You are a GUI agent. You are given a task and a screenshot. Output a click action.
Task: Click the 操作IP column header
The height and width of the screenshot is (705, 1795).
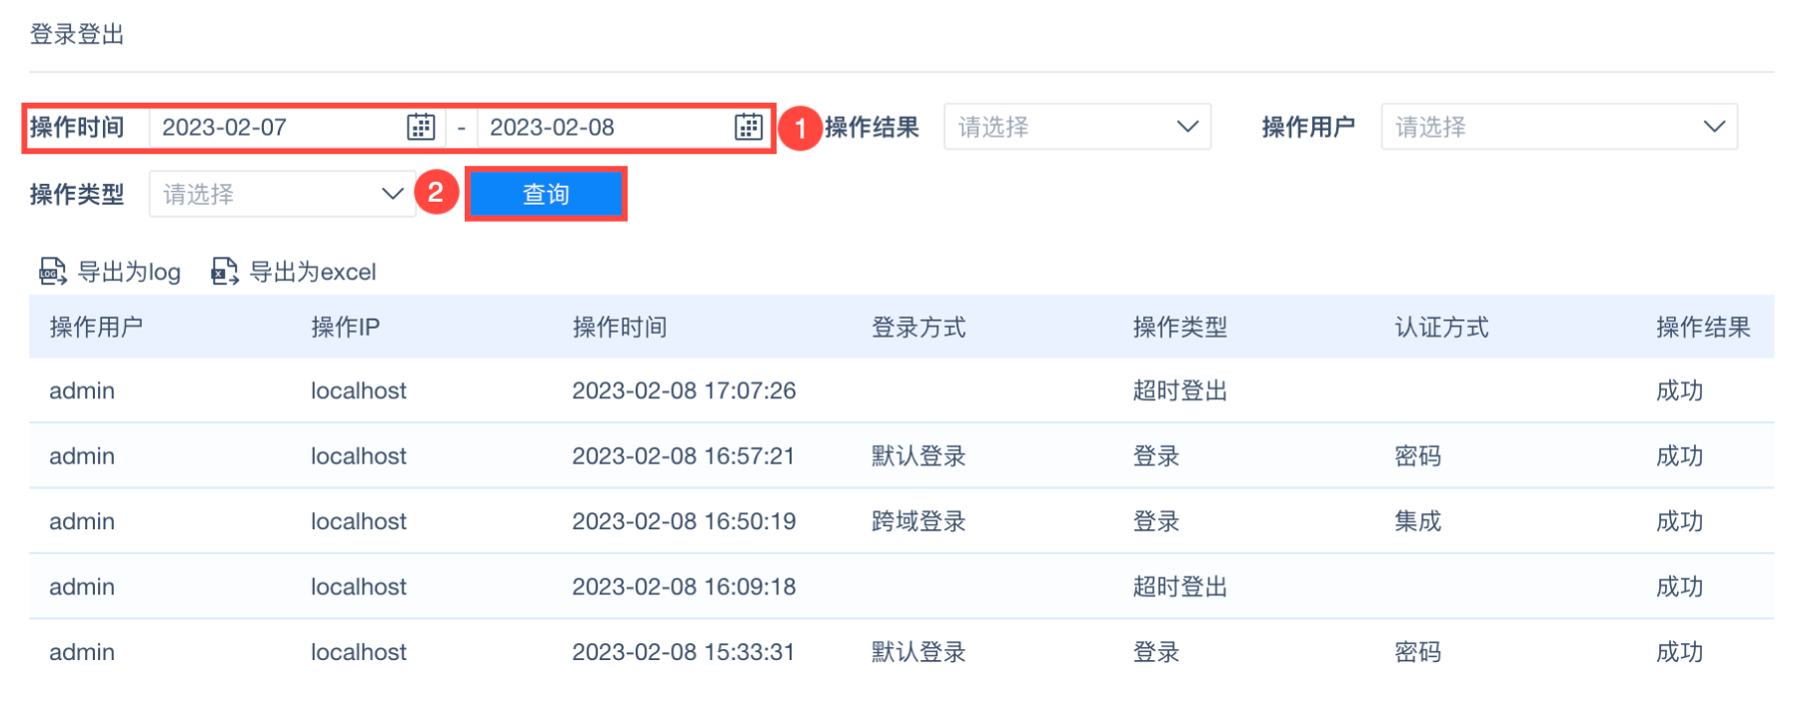click(345, 327)
